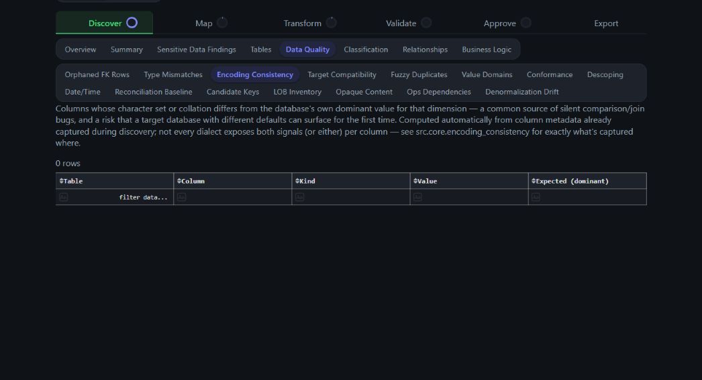This screenshot has width=702, height=380.
Task: Sort by the Column column header
Action: [x=233, y=180]
